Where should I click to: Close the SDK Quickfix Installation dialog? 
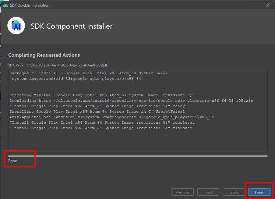(268, 5)
